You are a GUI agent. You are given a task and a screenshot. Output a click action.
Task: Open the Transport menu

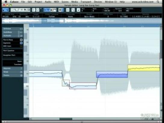[86, 2]
